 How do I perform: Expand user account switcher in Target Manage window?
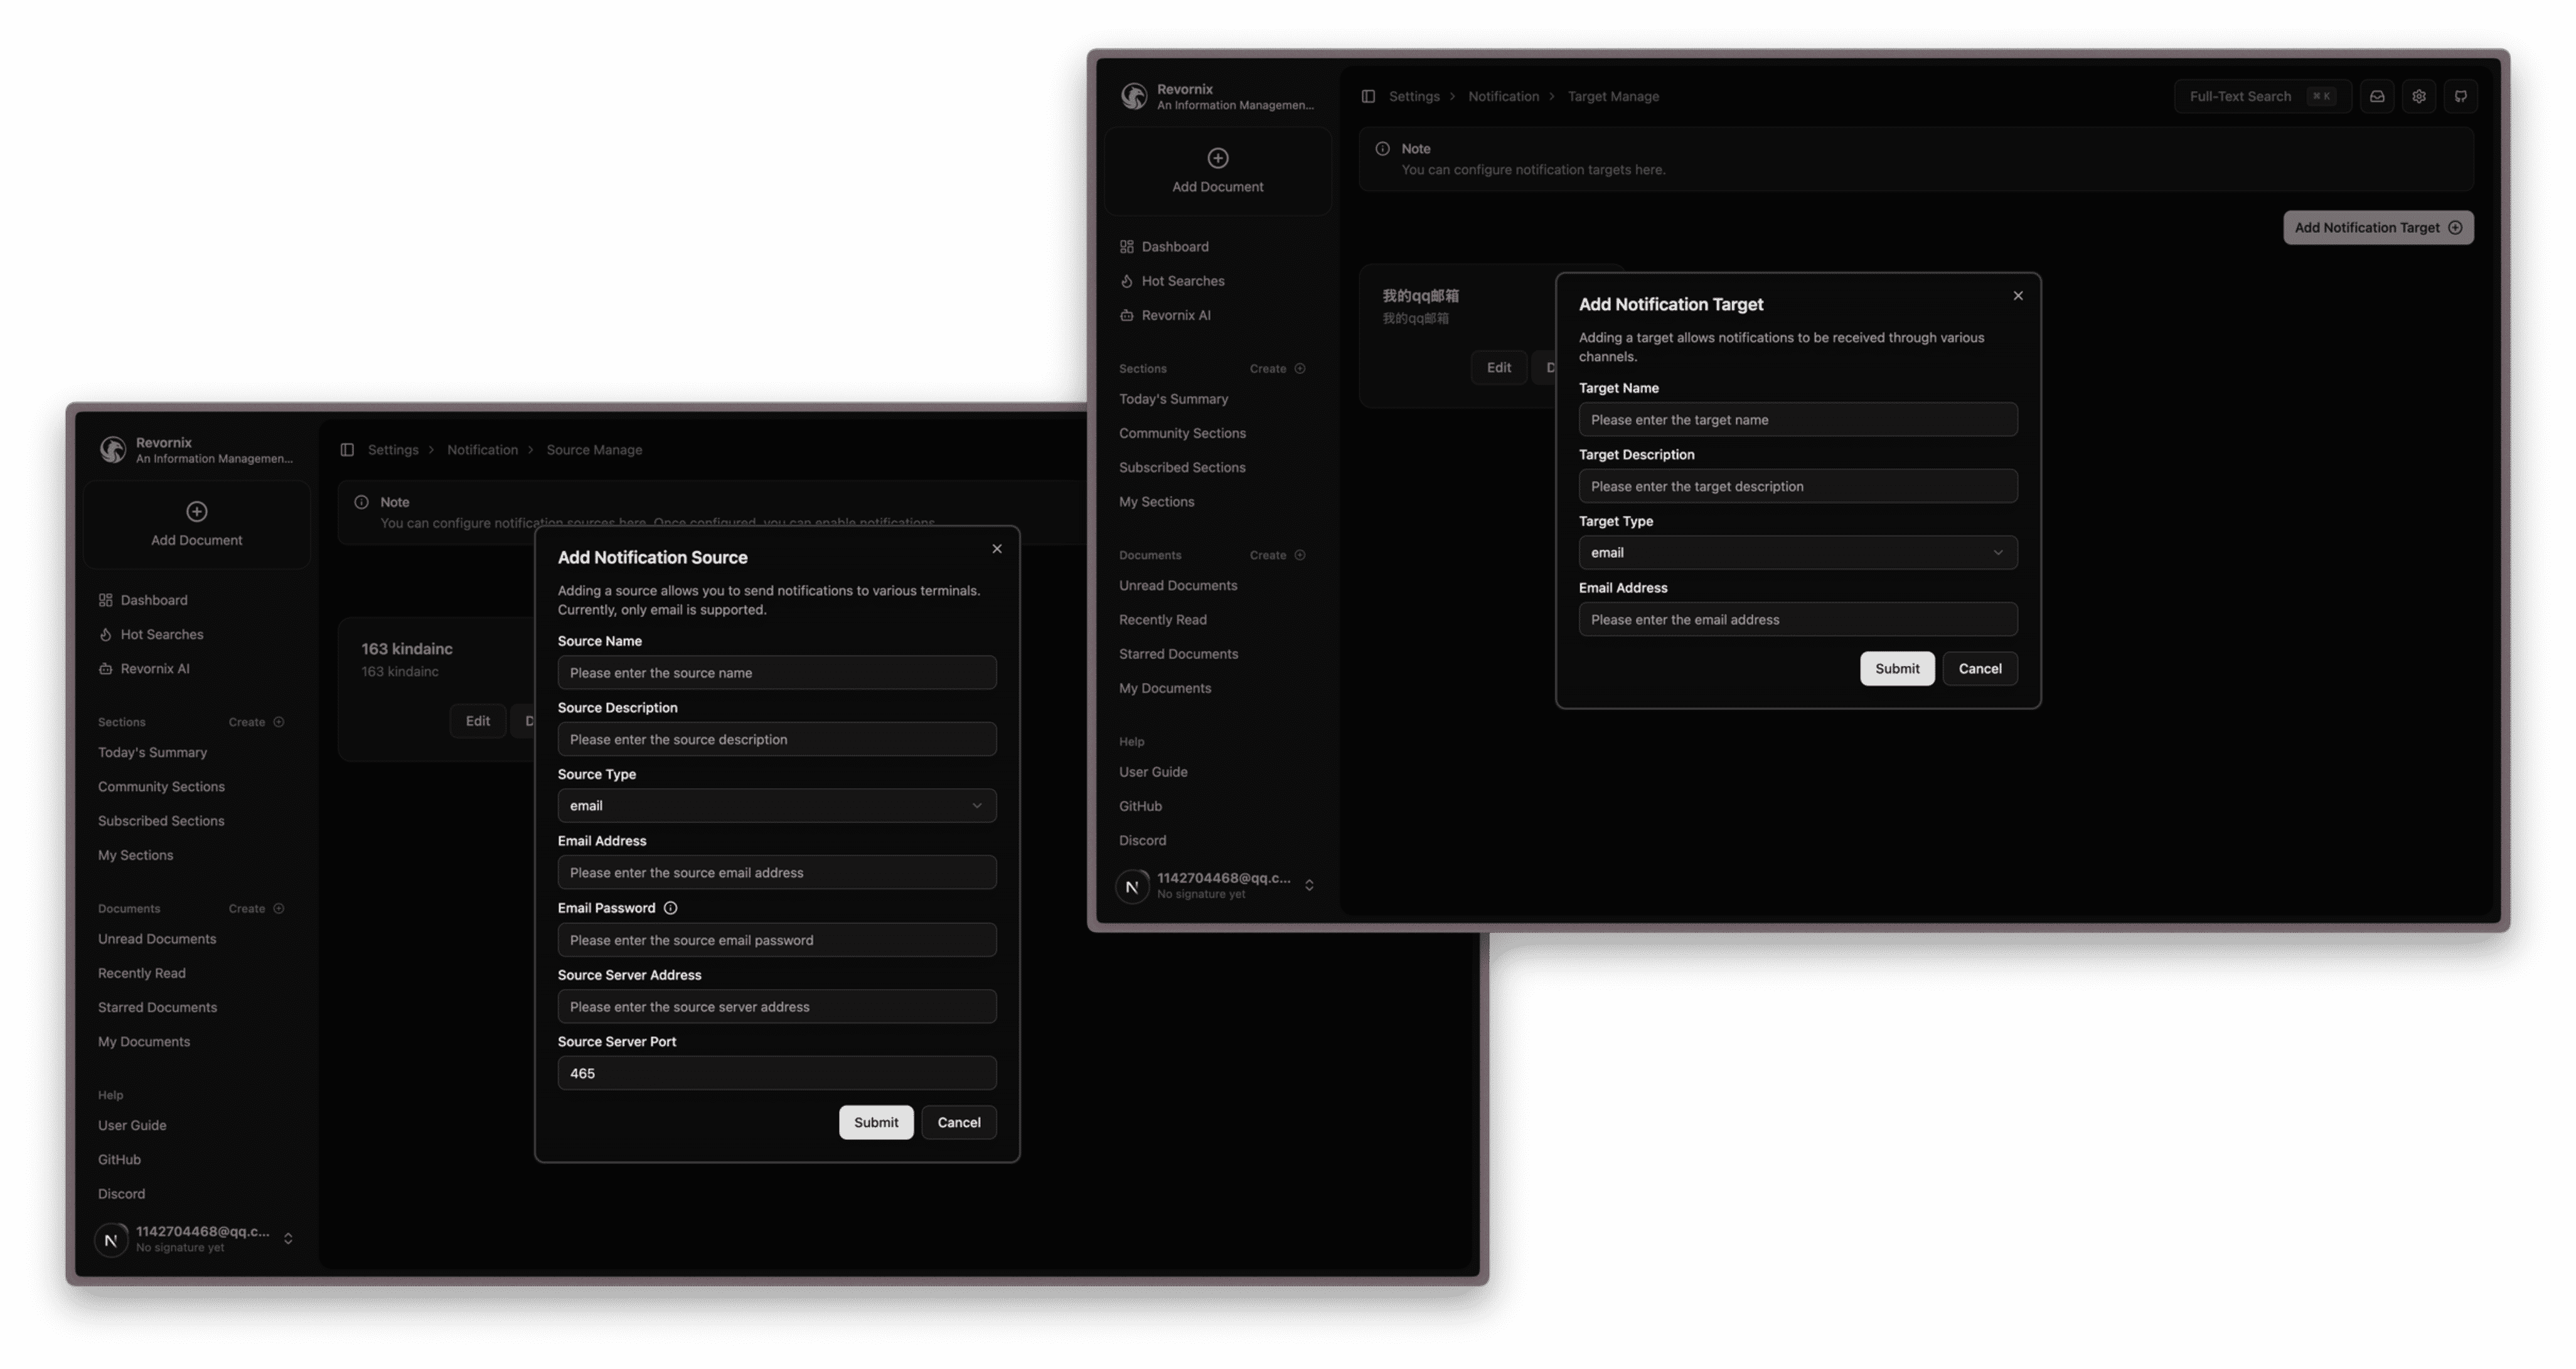click(1309, 885)
